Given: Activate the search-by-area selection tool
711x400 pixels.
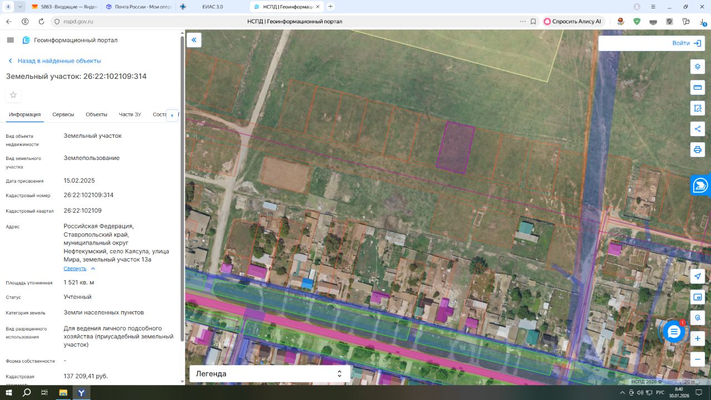Looking at the screenshot, I should pyautogui.click(x=698, y=108).
